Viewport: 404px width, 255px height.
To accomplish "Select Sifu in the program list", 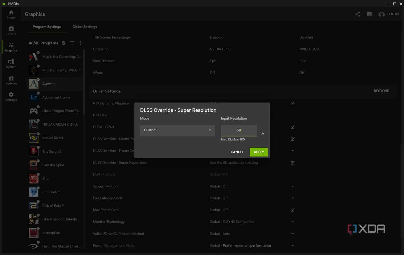I will pos(55,179).
